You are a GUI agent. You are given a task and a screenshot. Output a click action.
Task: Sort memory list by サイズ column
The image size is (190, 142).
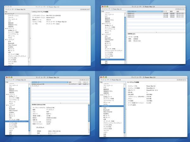(165, 11)
